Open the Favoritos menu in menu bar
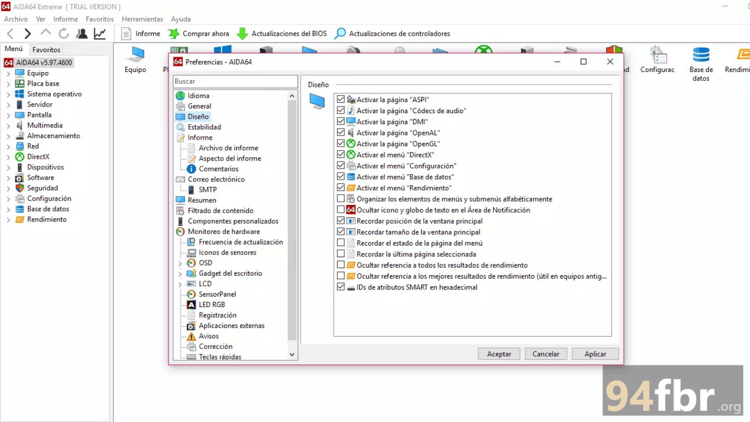Image resolution: width=750 pixels, height=422 pixels. 100,19
